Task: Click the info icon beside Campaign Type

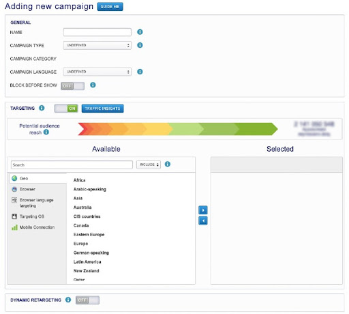Action: pos(140,45)
